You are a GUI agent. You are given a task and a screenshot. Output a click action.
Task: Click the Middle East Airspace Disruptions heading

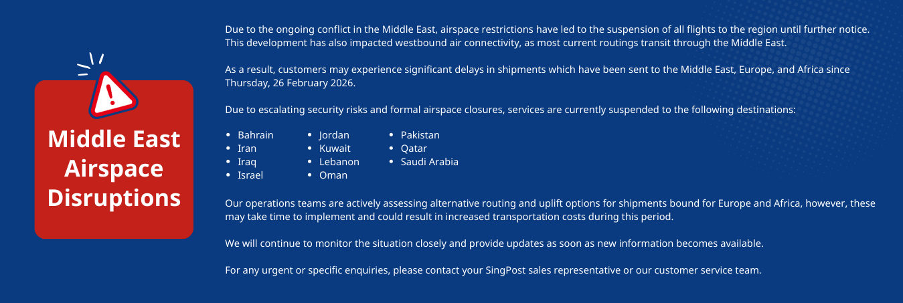coord(114,169)
